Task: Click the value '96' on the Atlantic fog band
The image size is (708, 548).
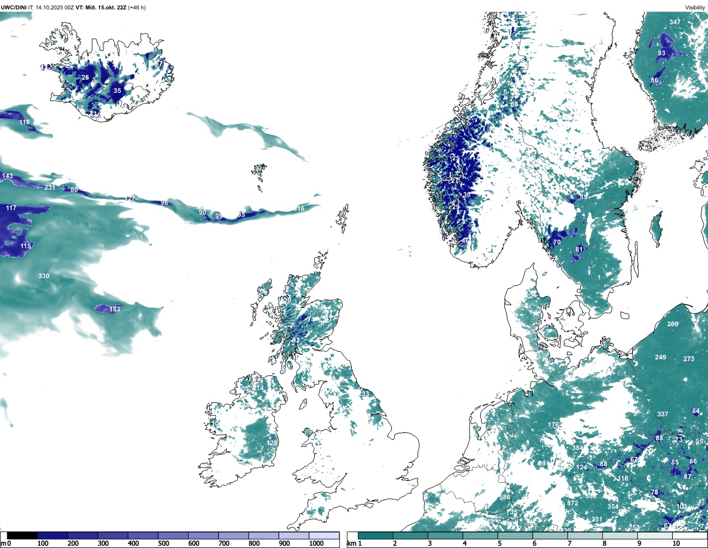Action: point(164,202)
